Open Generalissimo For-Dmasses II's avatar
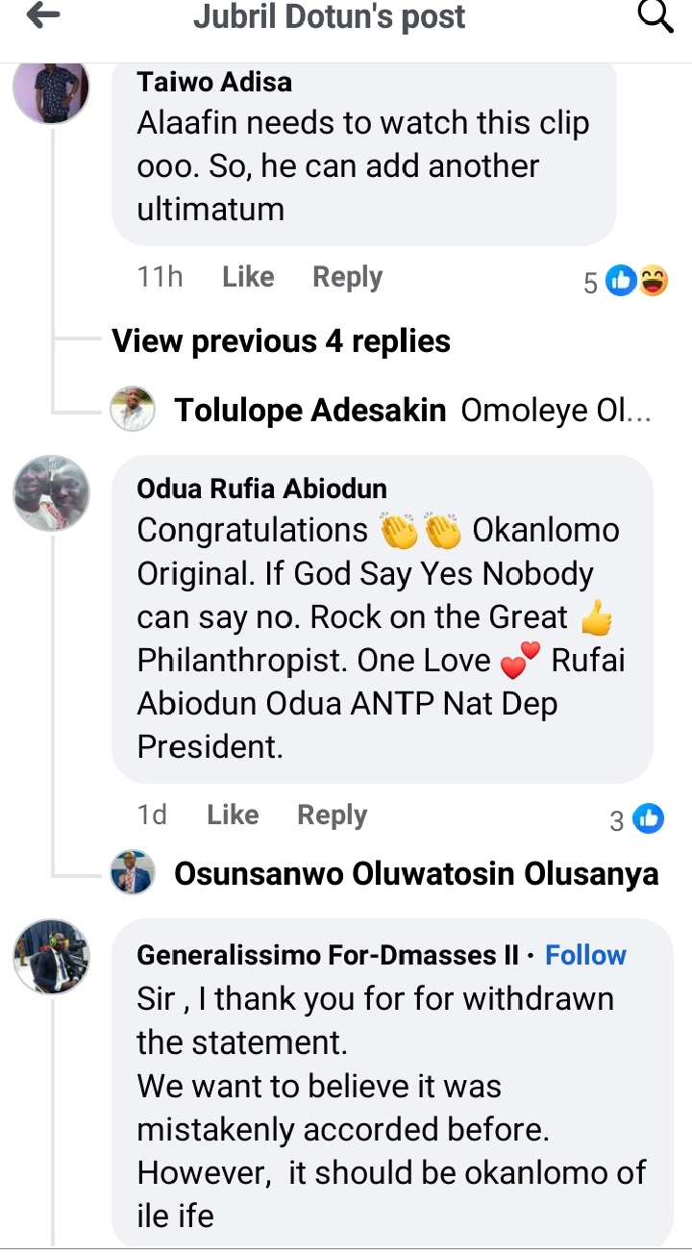Image resolution: width=692 pixels, height=1255 pixels. (51, 956)
